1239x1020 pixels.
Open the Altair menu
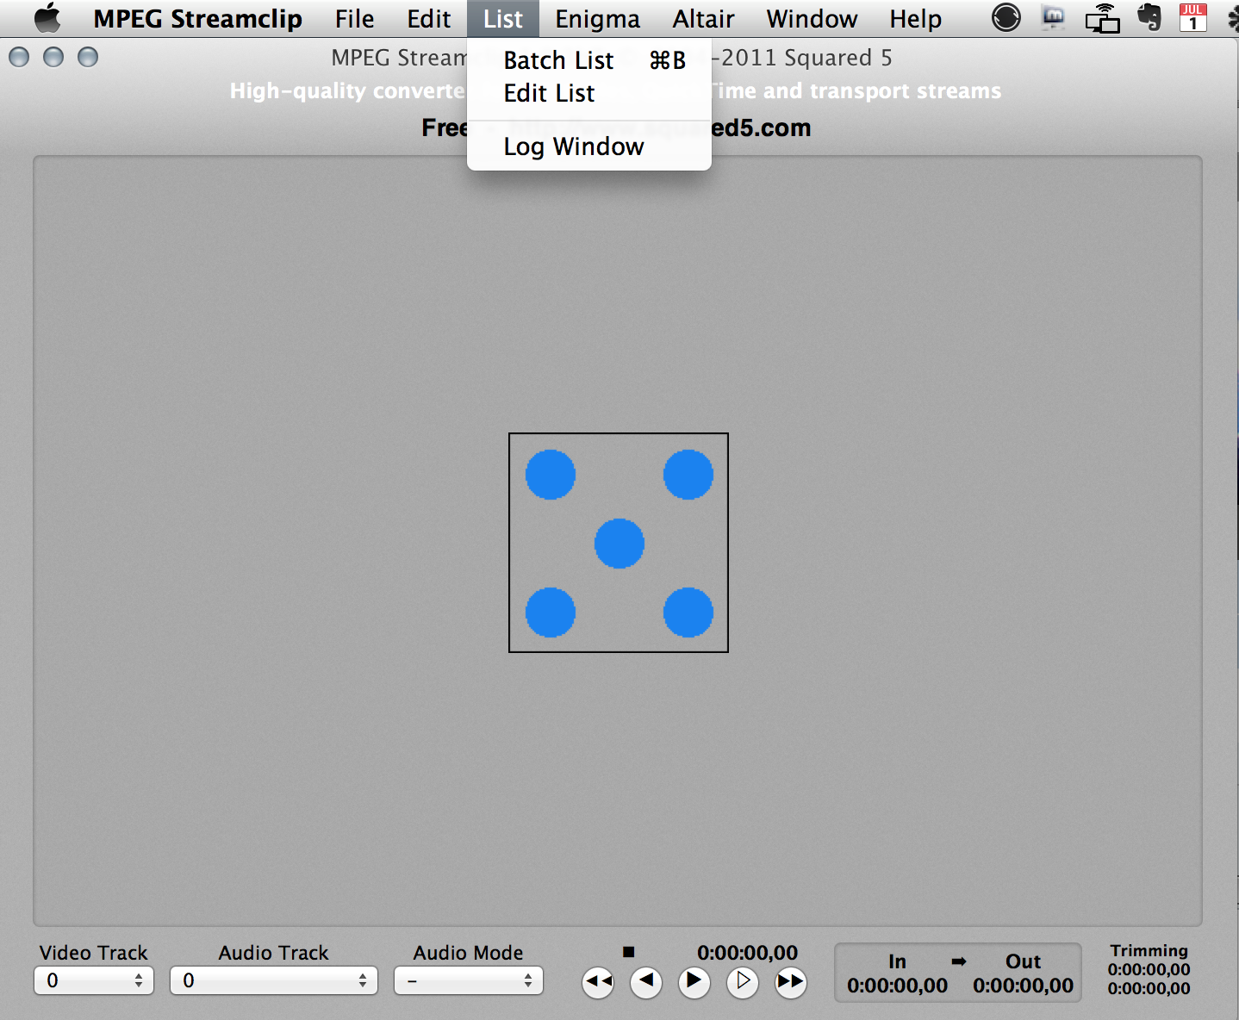coord(703,19)
